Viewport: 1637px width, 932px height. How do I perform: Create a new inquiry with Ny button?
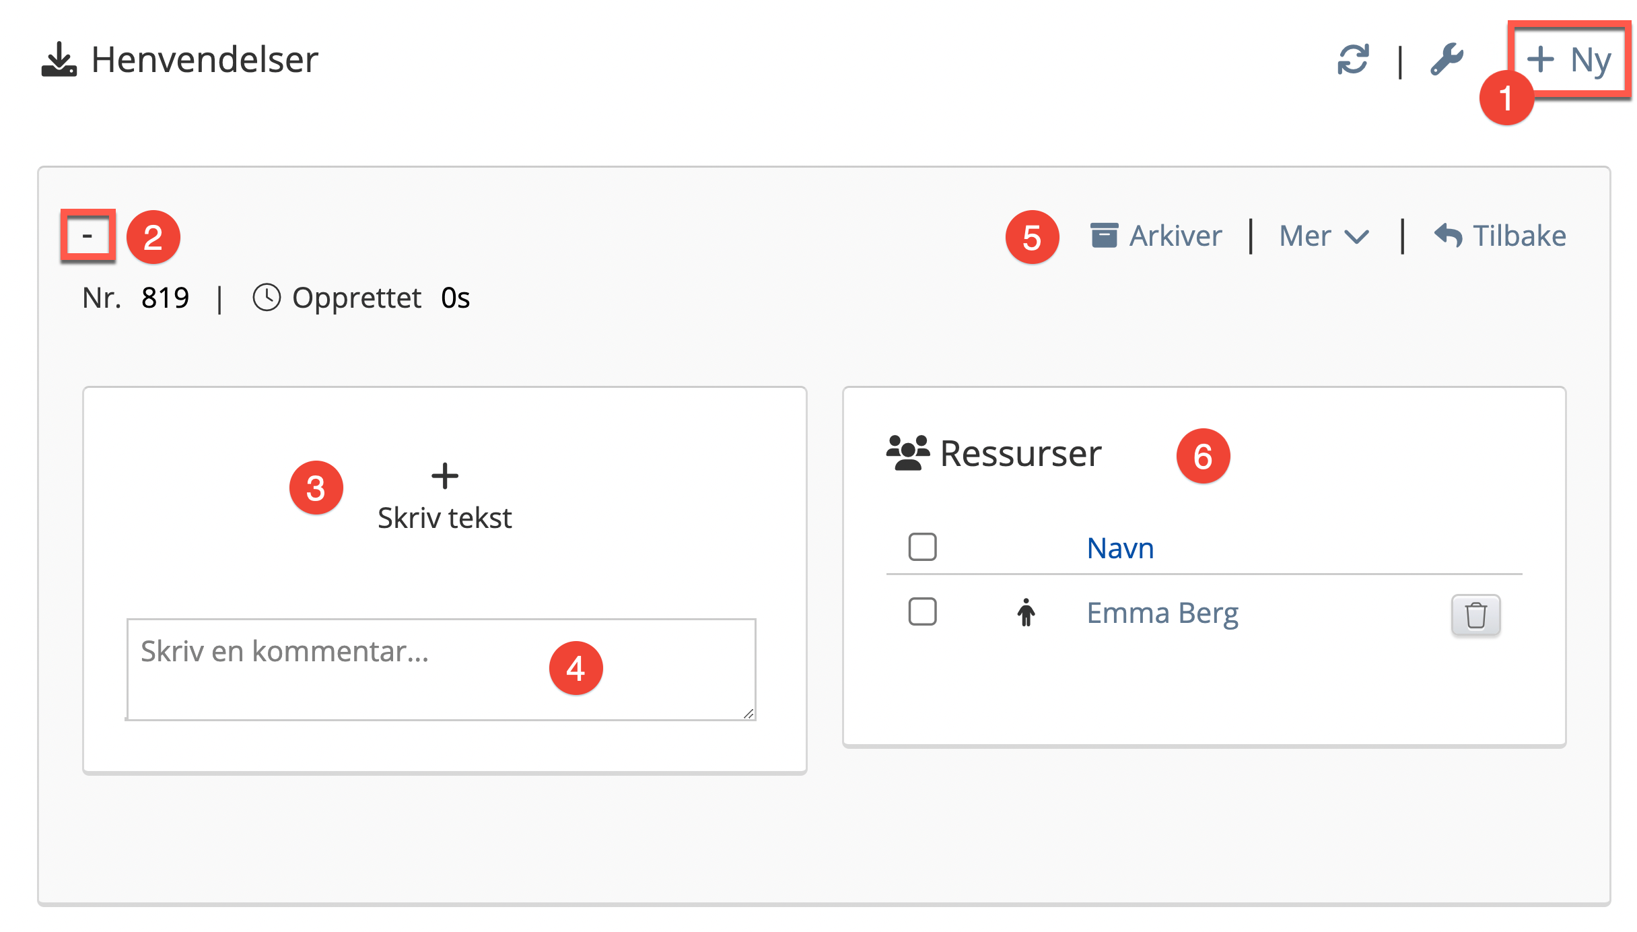1568,59
